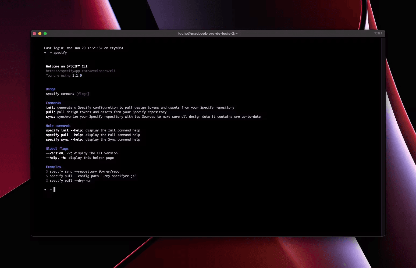Close the terminal window with red button

coord(34,34)
